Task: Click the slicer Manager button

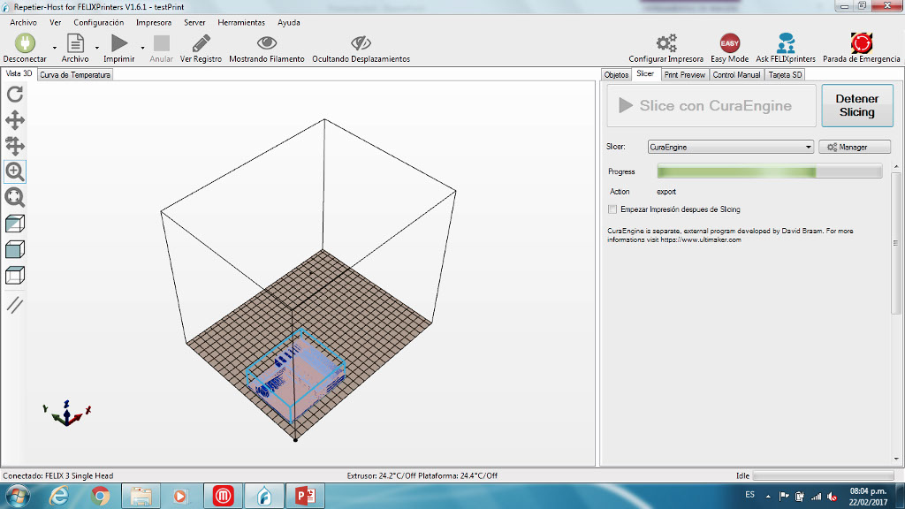Action: pos(854,148)
